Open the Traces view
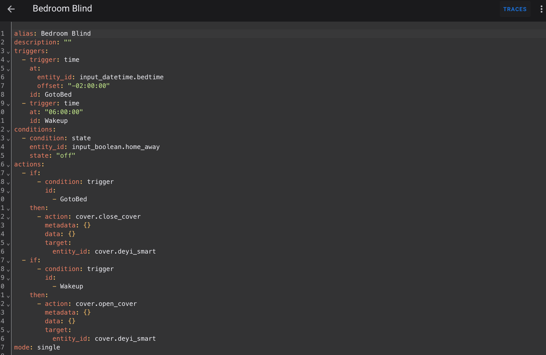Viewport: 546px width, 355px height. 514,9
